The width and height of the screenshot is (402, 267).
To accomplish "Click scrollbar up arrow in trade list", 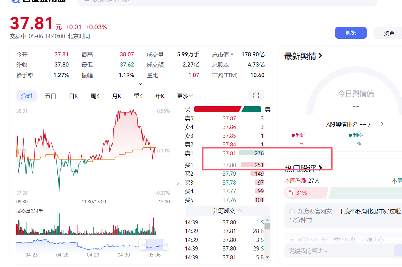I will (x=267, y=219).
